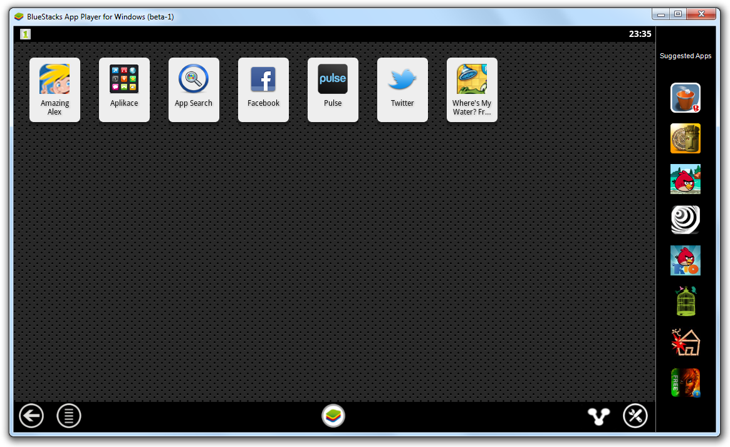
Task: Open suggested green birdcage app
Action: pyautogui.click(x=686, y=301)
